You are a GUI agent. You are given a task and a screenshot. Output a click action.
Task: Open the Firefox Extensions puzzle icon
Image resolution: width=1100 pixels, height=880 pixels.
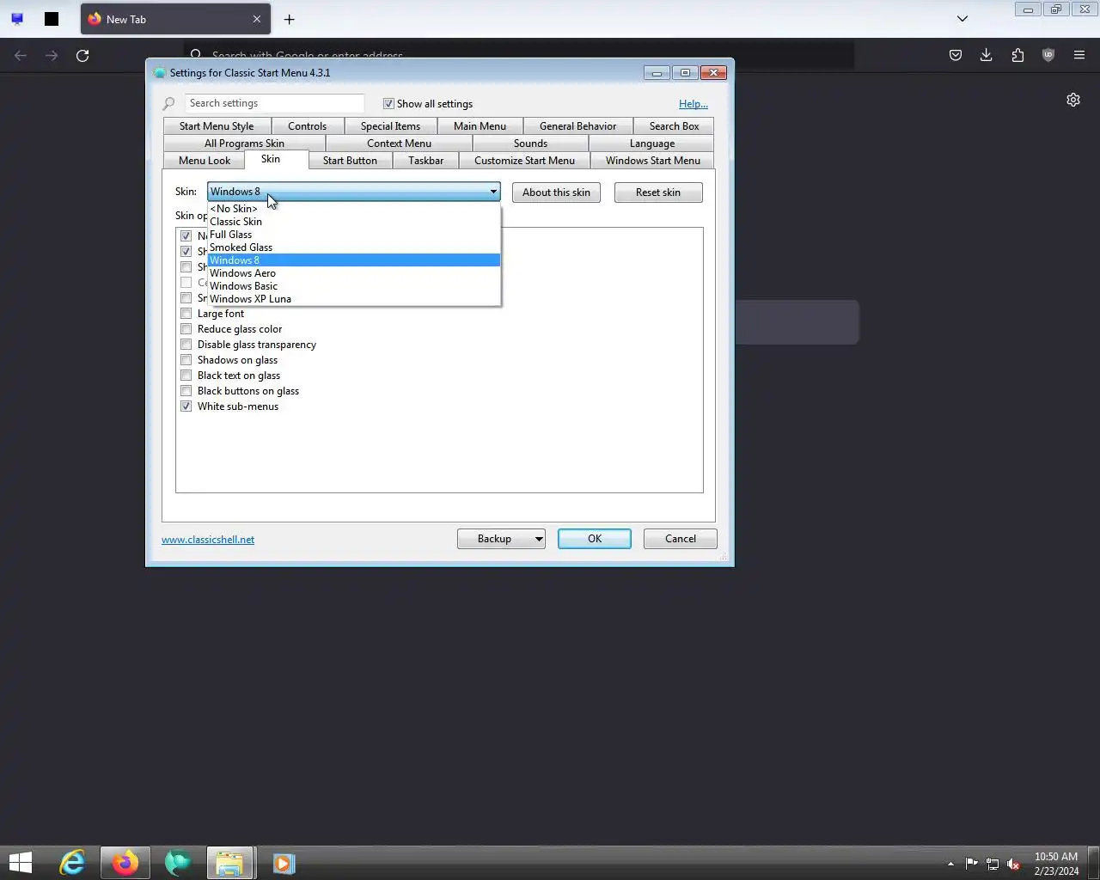(x=1017, y=55)
